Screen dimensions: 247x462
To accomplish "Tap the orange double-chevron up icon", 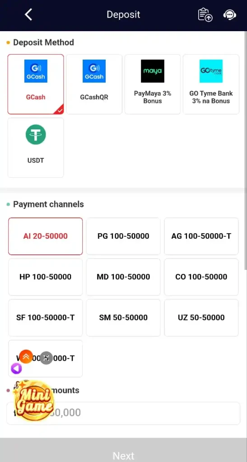I will (26, 356).
